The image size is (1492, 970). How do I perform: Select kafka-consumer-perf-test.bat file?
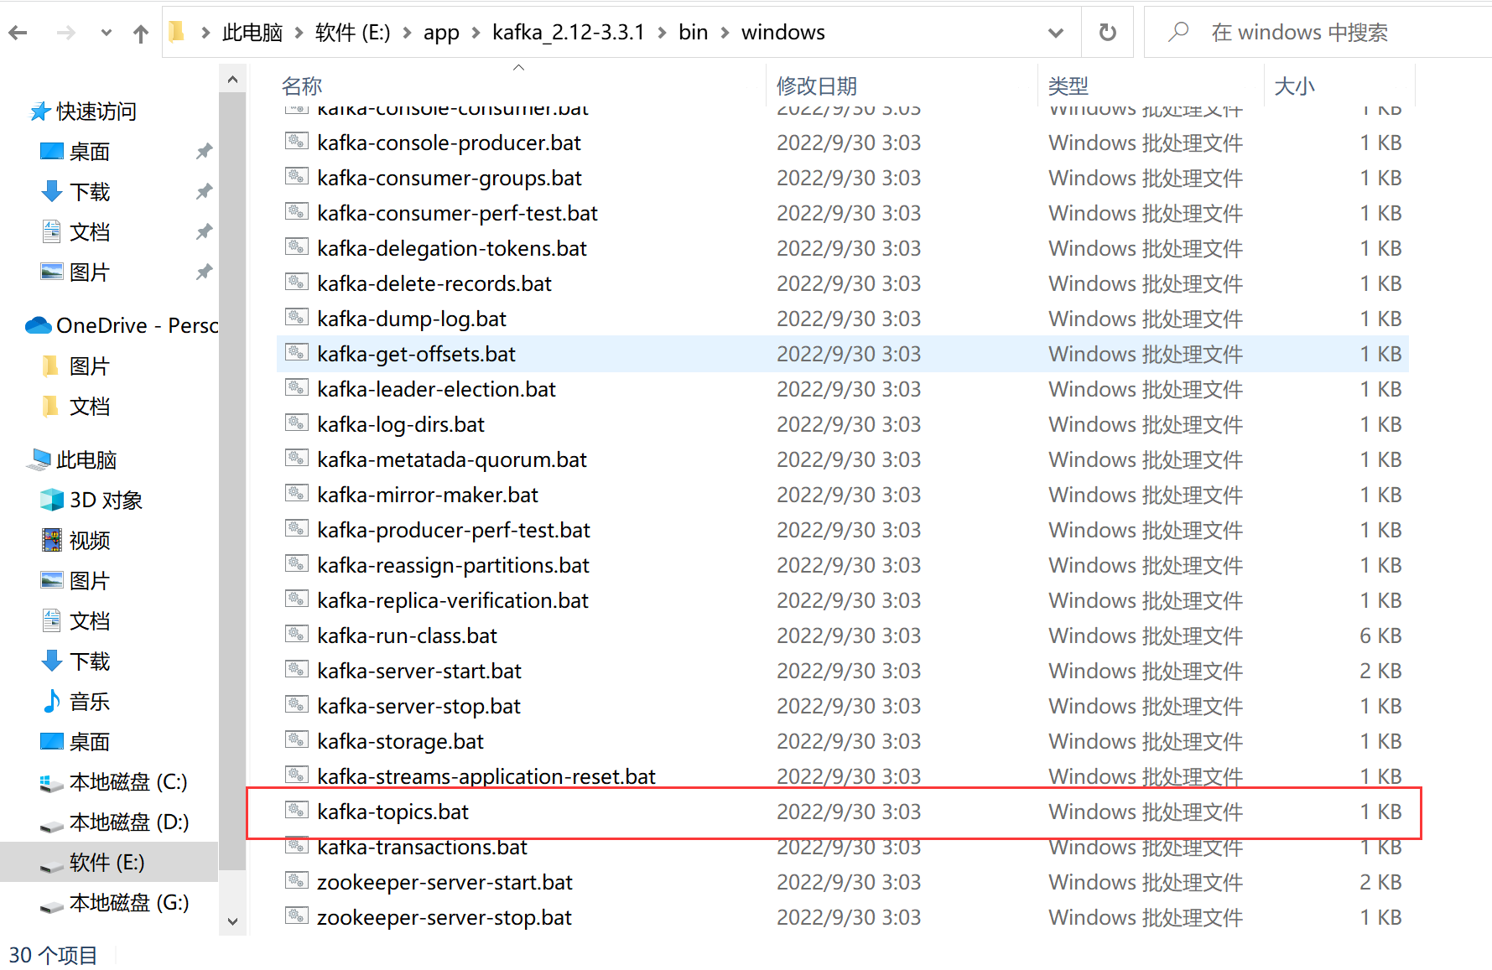pos(842,214)
